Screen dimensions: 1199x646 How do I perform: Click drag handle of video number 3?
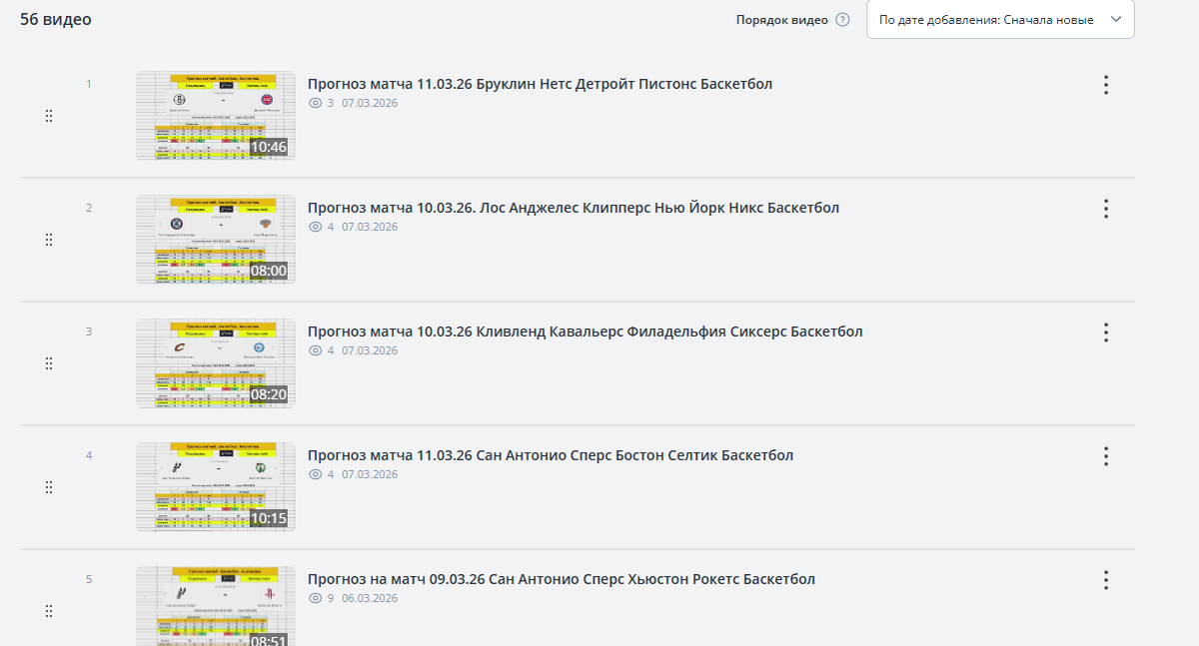click(x=49, y=363)
